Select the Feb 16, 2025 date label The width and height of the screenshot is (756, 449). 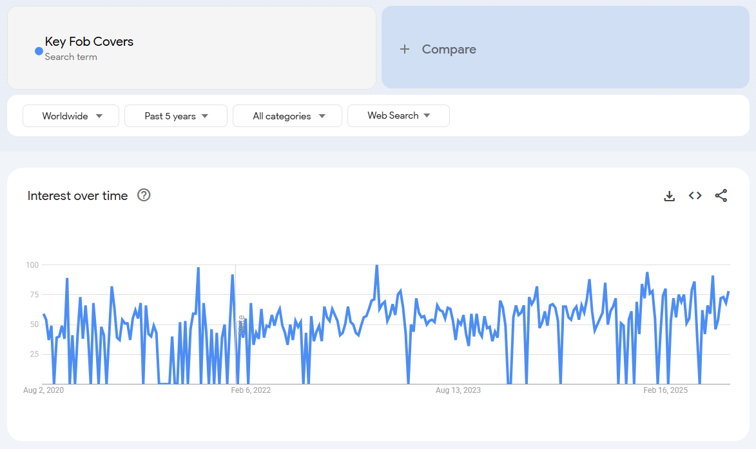666,390
